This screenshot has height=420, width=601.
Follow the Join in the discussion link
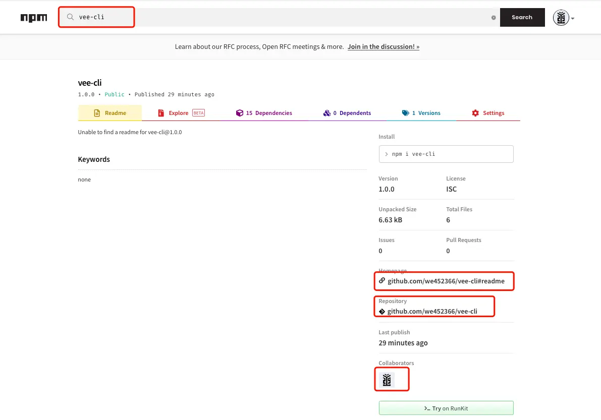[384, 47]
